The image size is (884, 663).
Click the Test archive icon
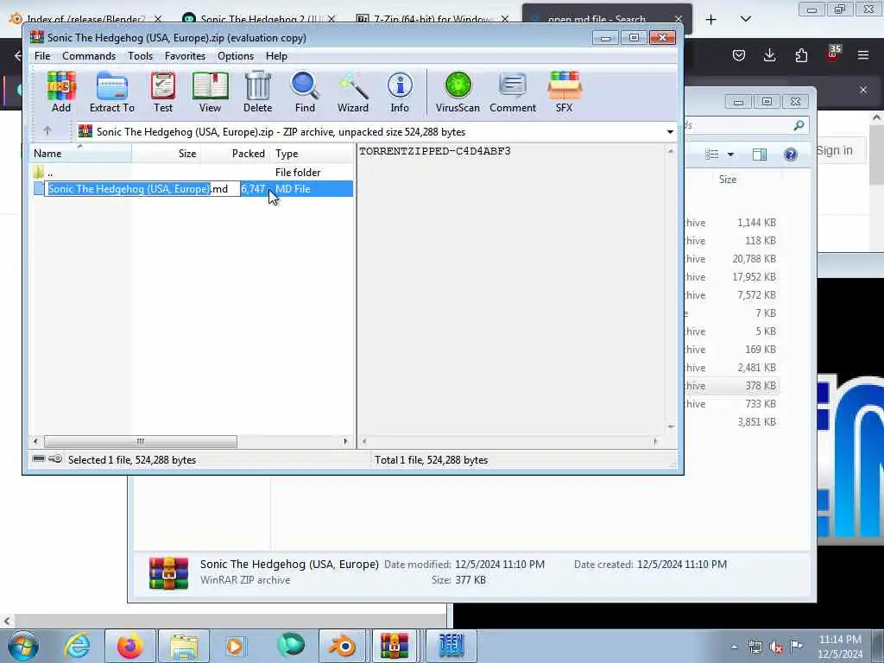(163, 92)
